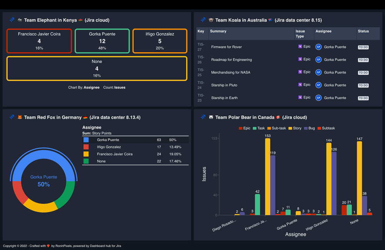Click the Germany flag in Team Red Fox title
385x250 pixels.
pos(85,117)
